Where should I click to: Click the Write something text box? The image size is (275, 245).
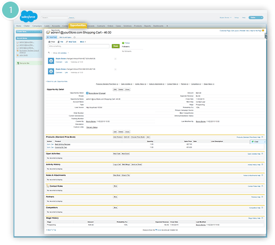79,46
